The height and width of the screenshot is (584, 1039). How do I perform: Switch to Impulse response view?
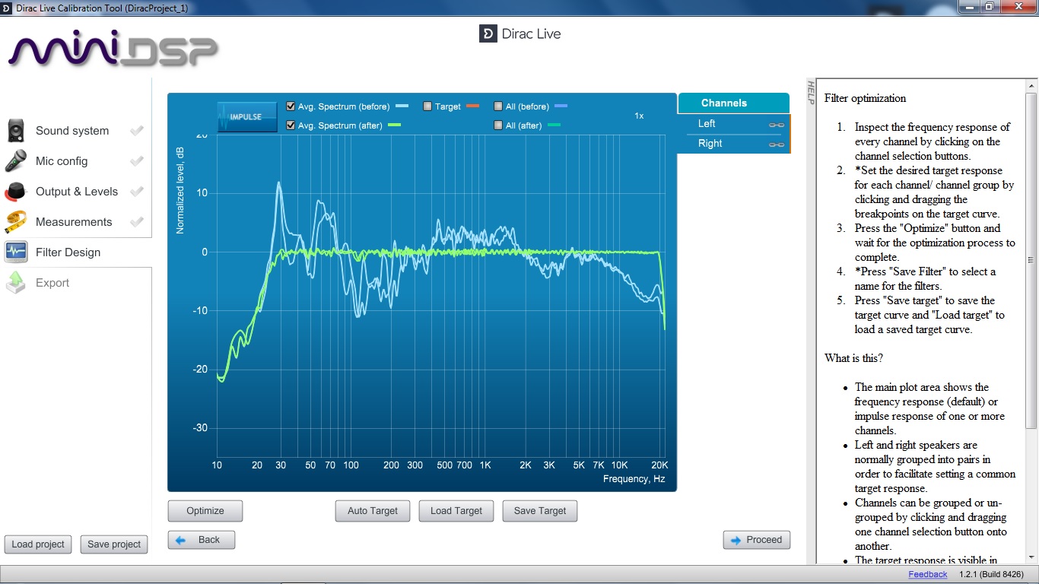(246, 116)
